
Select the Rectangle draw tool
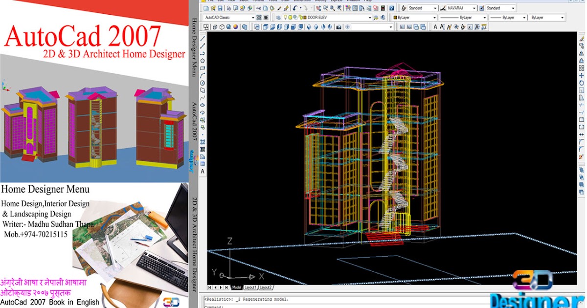tap(203, 68)
